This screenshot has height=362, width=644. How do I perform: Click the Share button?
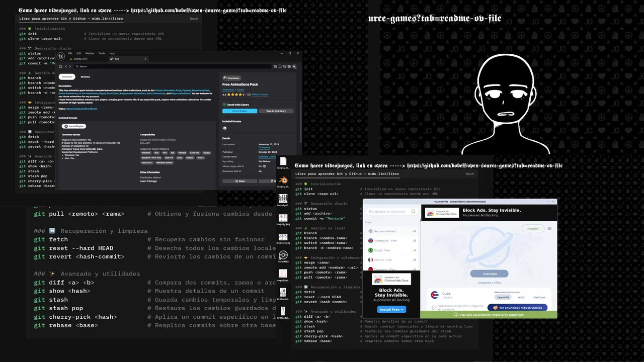(239, 181)
